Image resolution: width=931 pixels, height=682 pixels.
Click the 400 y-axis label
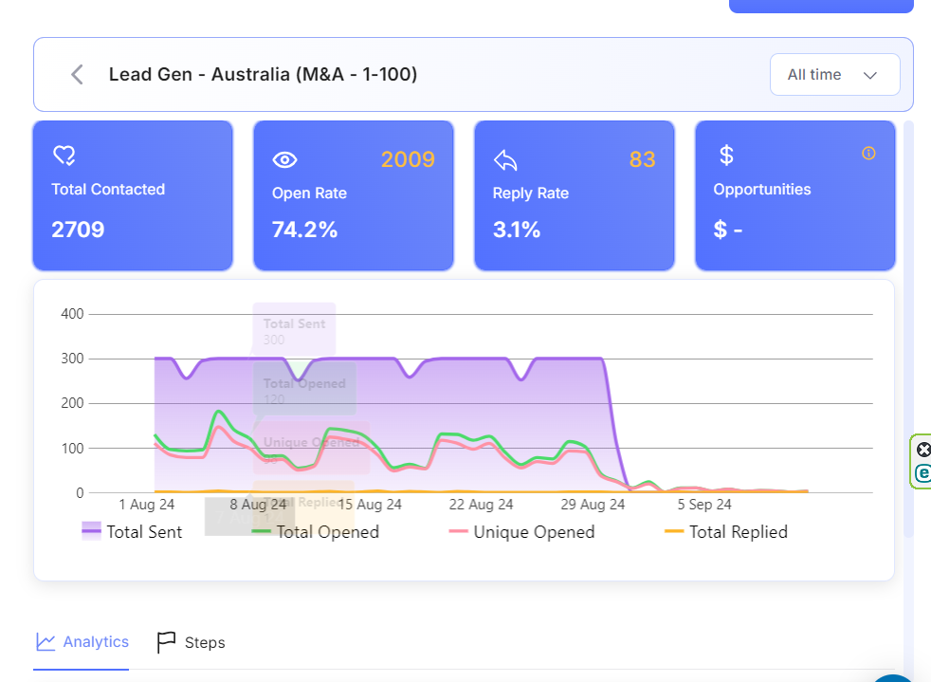point(72,314)
